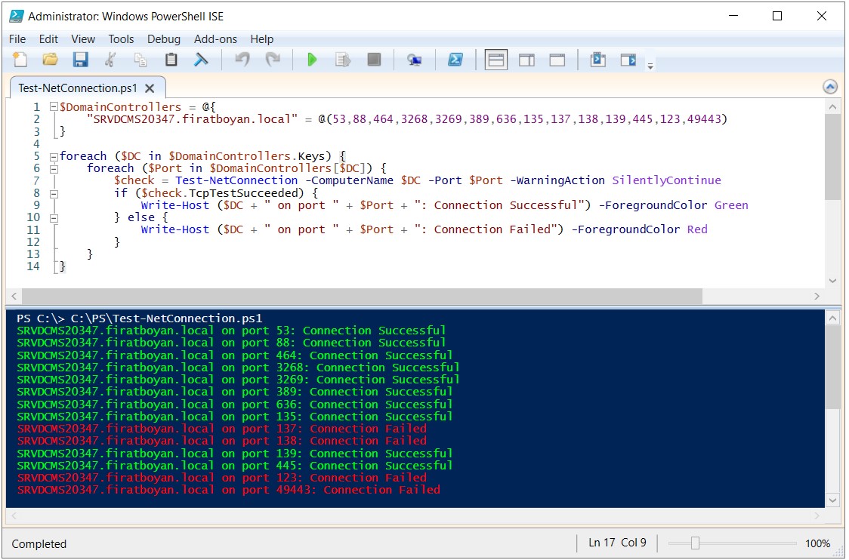This screenshot has height=560, width=849.
Task: Clear console pane icon
Action: 201,60
